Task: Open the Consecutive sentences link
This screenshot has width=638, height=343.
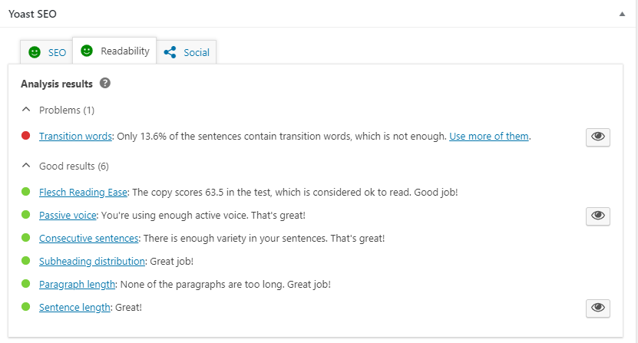Action: [89, 238]
